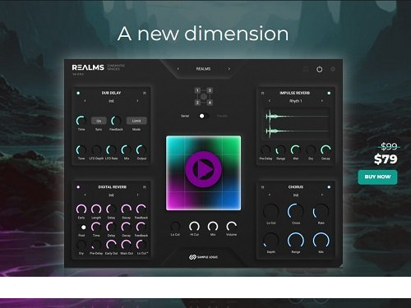Select the impulse after Rhyth 1
Viewport: 411px width, 308px height.
pyautogui.click(x=322, y=101)
